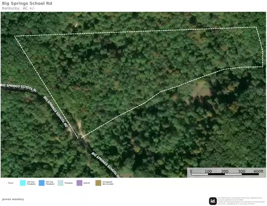Click the disclaimer text beside the logo
The image size is (267, 206).
241,201
